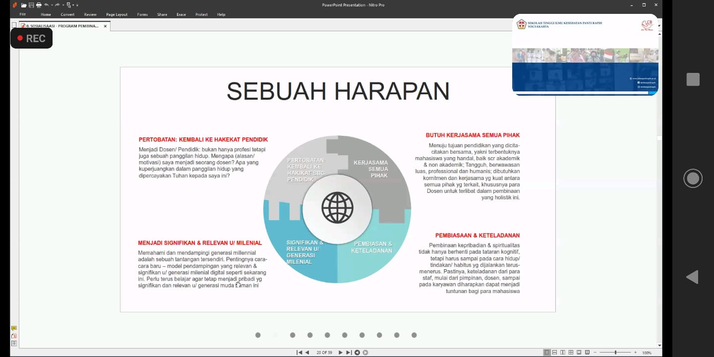
Task: Open the Comments panel icon
Action: tap(14, 328)
